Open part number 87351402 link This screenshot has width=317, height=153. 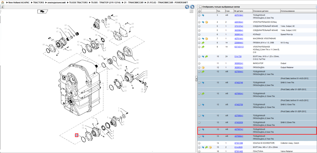tap(239, 151)
